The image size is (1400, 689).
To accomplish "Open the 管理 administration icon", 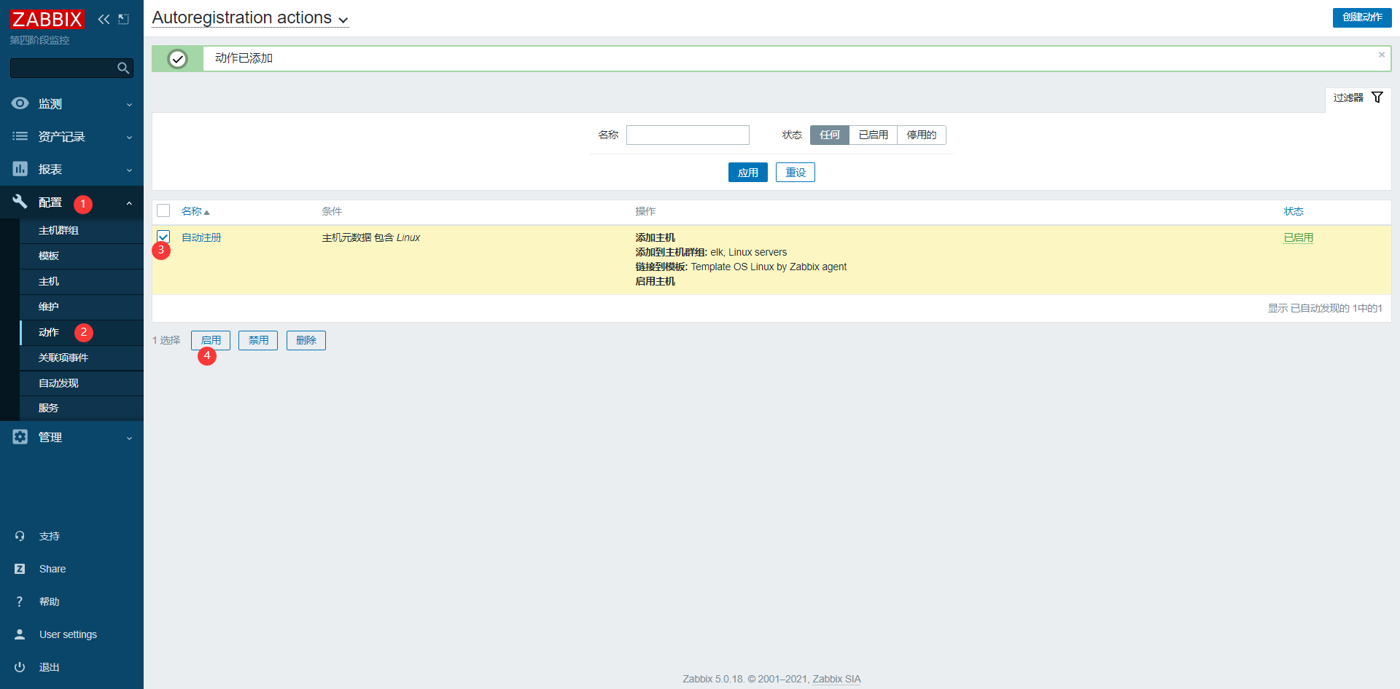I will (x=20, y=437).
